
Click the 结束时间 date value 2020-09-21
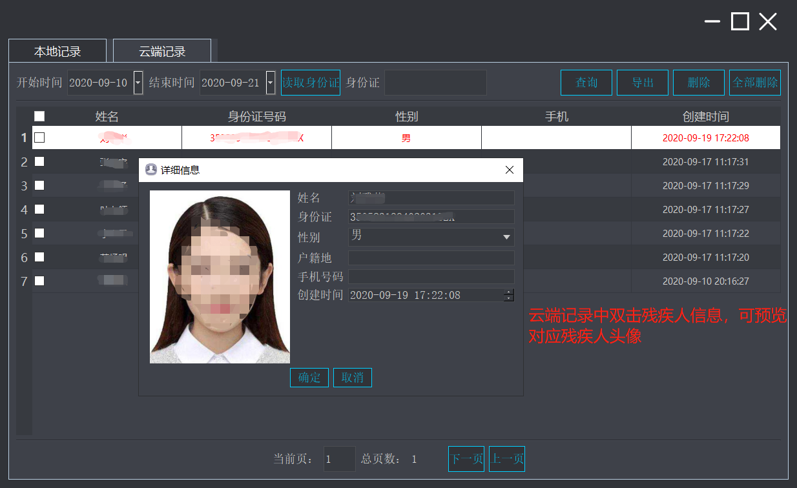[231, 83]
